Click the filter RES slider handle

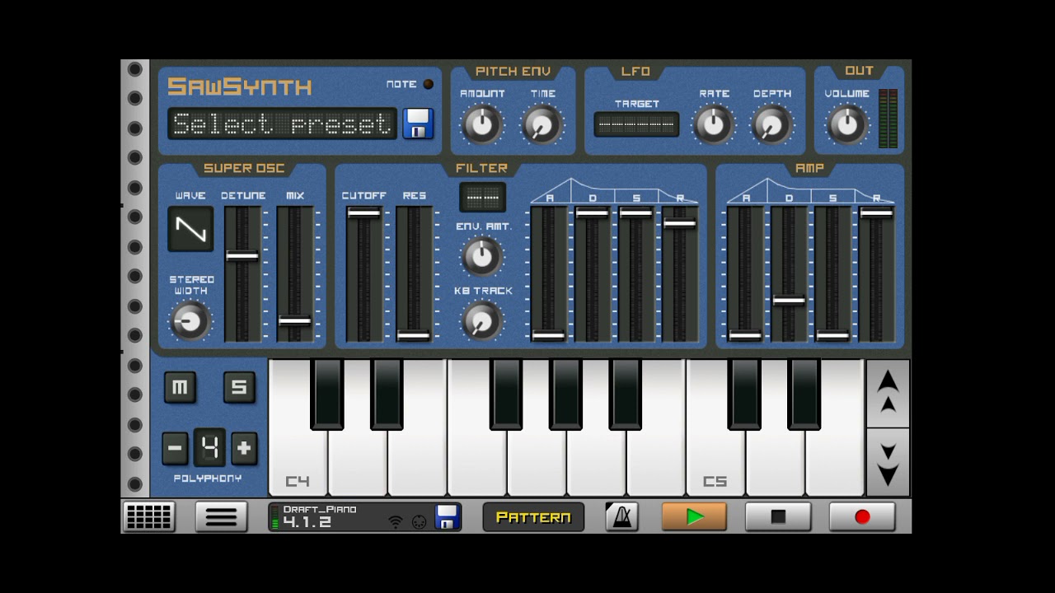(414, 335)
